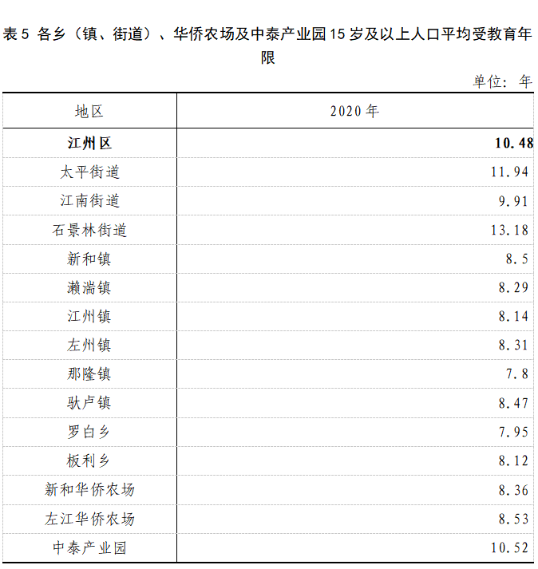538x569 pixels.
Task: Click the value 8.14
Action: point(513,317)
